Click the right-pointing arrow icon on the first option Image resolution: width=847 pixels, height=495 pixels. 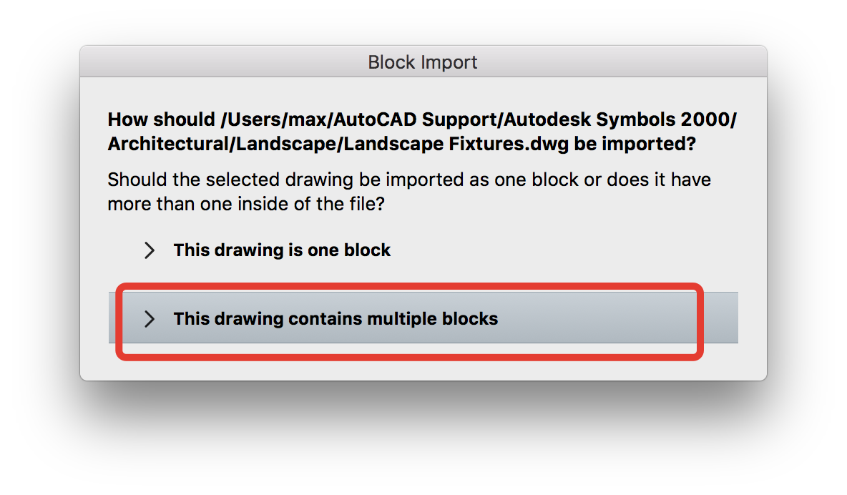(149, 250)
